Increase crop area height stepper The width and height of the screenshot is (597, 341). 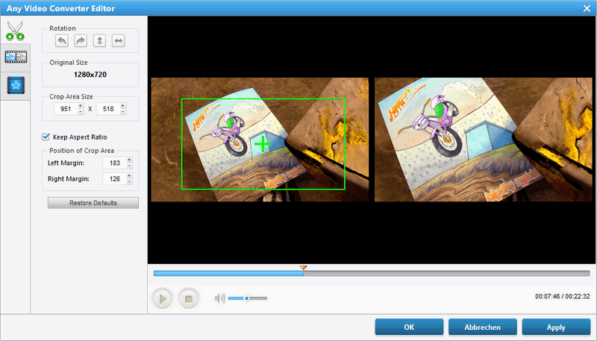[x=122, y=106]
